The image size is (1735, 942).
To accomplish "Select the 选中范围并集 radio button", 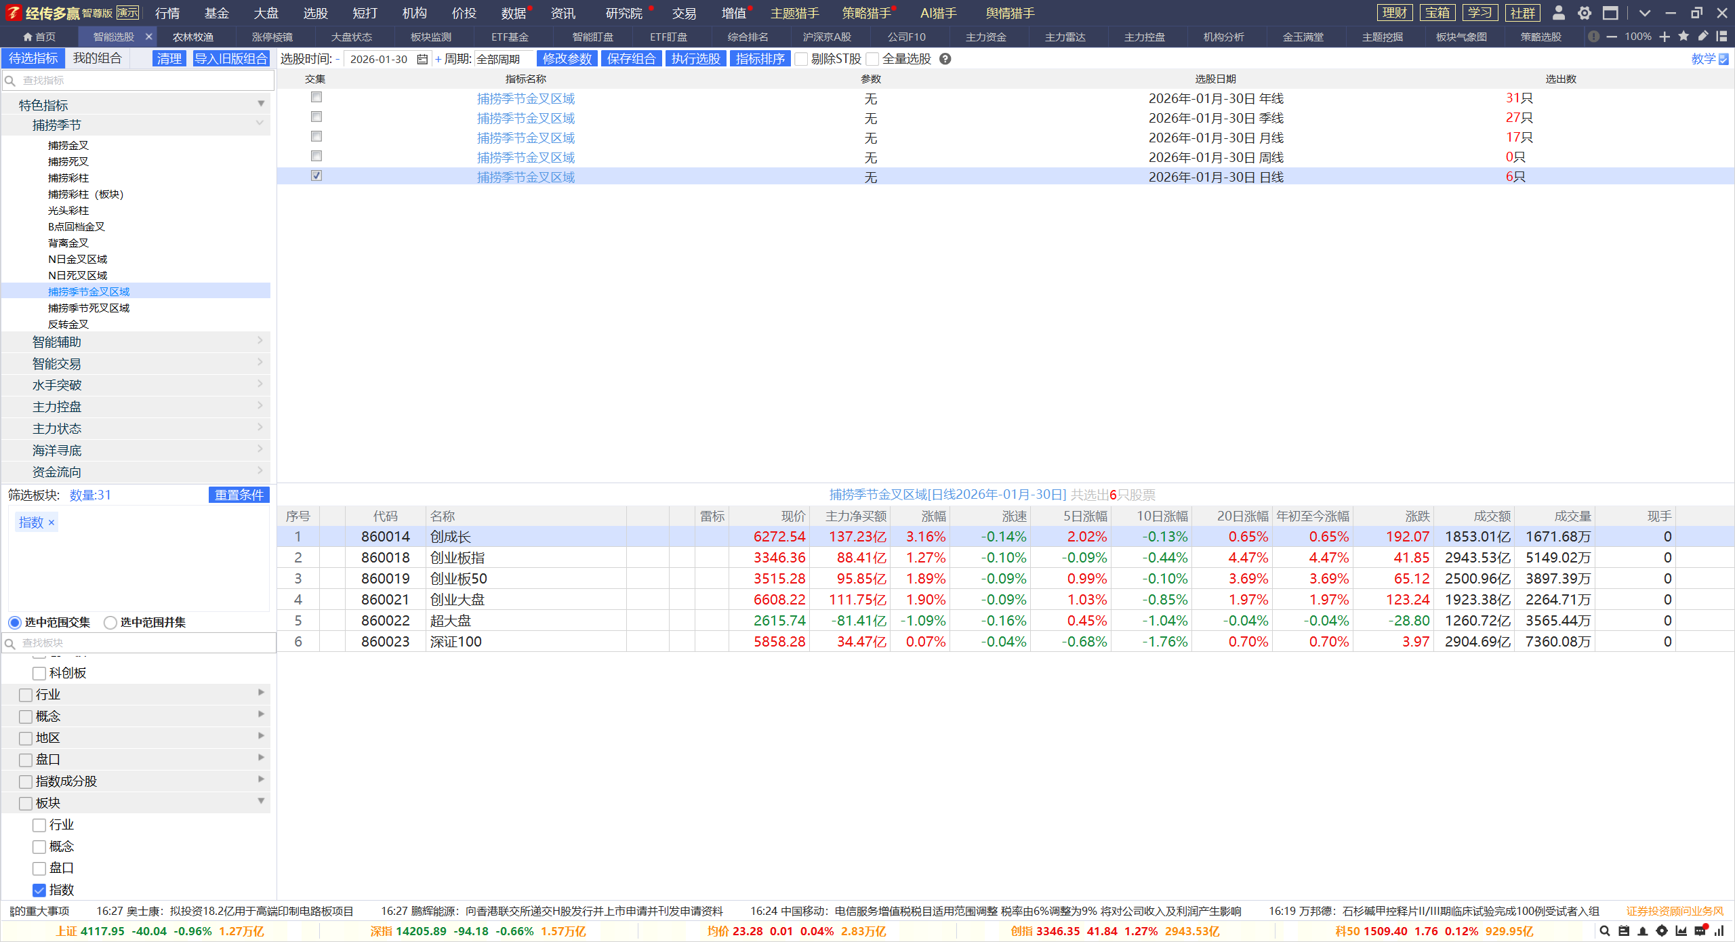I will pos(110,622).
